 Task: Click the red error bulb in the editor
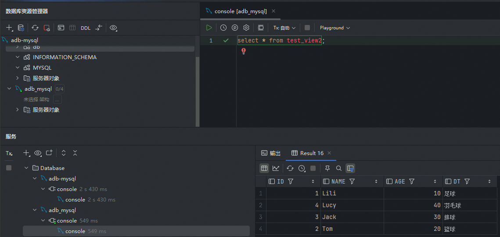(244, 51)
